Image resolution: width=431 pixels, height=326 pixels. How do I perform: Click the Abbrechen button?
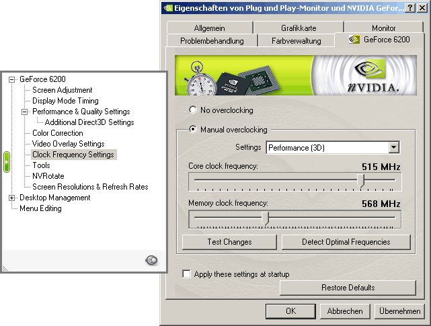click(345, 311)
